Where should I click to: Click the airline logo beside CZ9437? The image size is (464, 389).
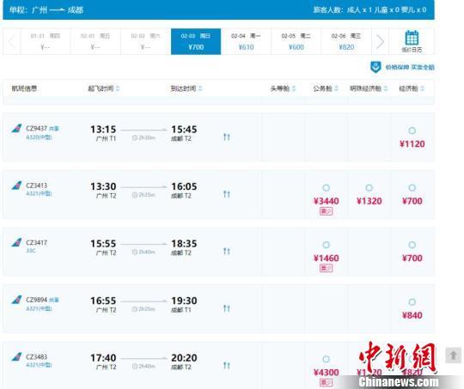pyautogui.click(x=16, y=129)
